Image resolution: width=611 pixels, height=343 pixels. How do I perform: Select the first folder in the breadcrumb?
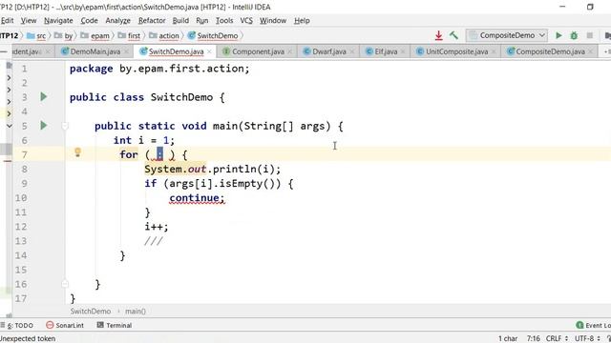click(129, 36)
